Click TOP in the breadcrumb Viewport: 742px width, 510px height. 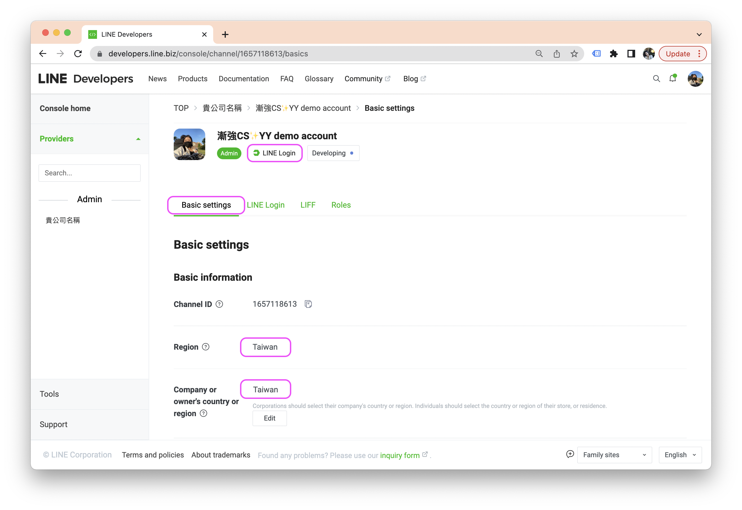pos(181,108)
